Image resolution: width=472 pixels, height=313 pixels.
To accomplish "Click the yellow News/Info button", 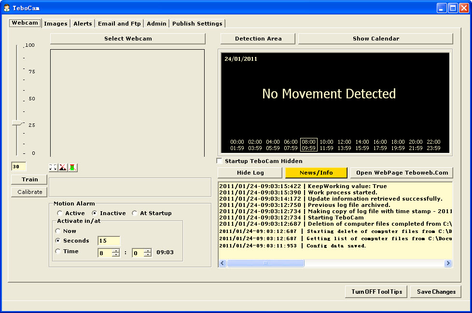I will pyautogui.click(x=316, y=173).
